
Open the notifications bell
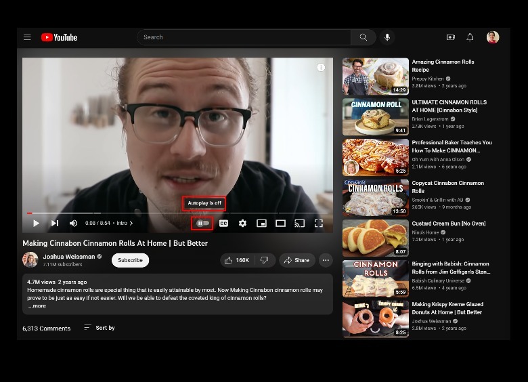click(470, 37)
